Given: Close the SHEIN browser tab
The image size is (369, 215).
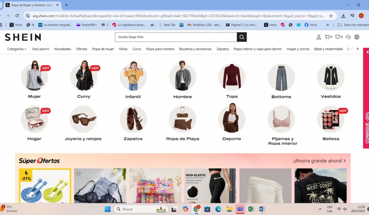Looking at the screenshot, I should 57,5.
